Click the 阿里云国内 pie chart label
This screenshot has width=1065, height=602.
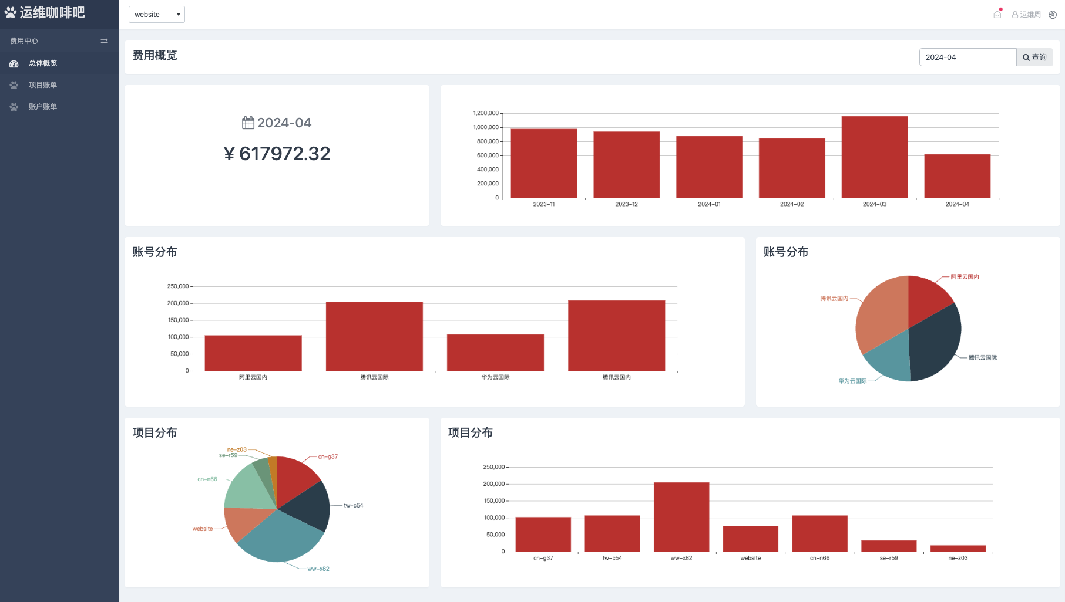pos(965,277)
